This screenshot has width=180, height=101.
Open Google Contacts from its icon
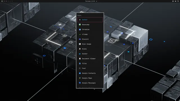point(80,73)
